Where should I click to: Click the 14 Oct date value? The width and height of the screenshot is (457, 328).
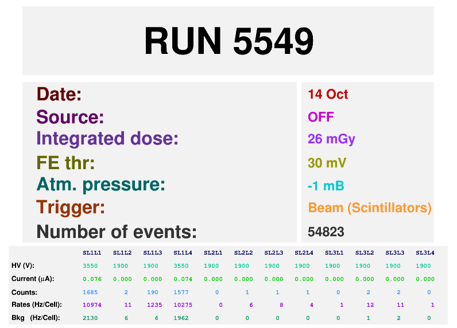click(x=328, y=94)
